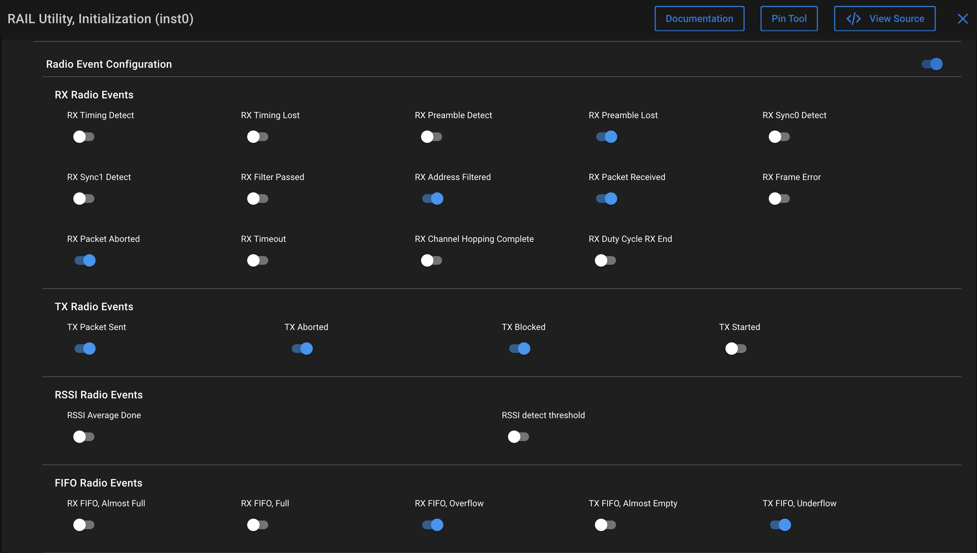Enable the RX Frame Error toggle
977x553 pixels.
[x=779, y=199]
